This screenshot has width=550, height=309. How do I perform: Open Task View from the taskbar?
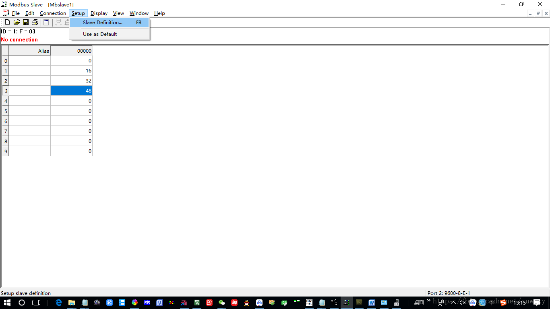[36, 302]
